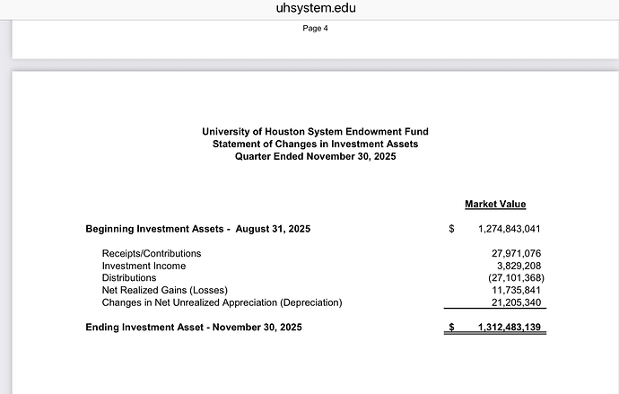The width and height of the screenshot is (619, 394).
Task: Select the Ending Investment Asset row label
Action: click(x=194, y=328)
